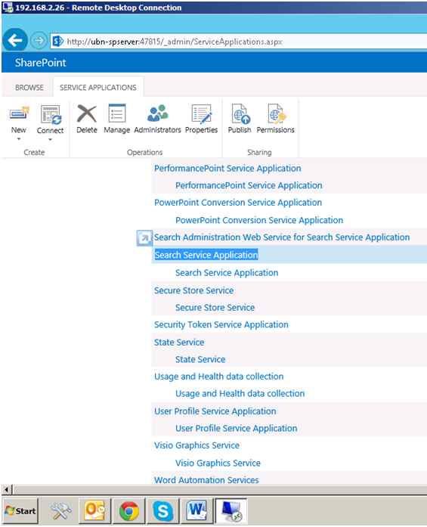Viewport: 427px width, 527px height.
Task: Click the browser forward arrow
Action: (39, 41)
